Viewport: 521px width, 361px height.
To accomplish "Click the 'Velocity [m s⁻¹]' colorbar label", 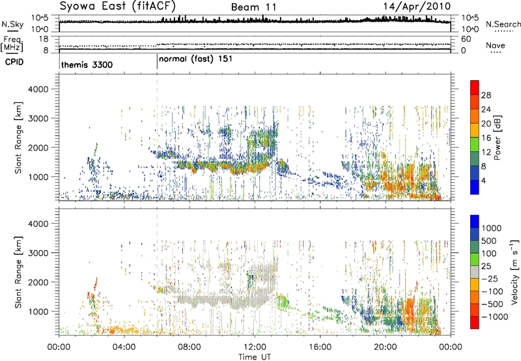I will 514,272.
